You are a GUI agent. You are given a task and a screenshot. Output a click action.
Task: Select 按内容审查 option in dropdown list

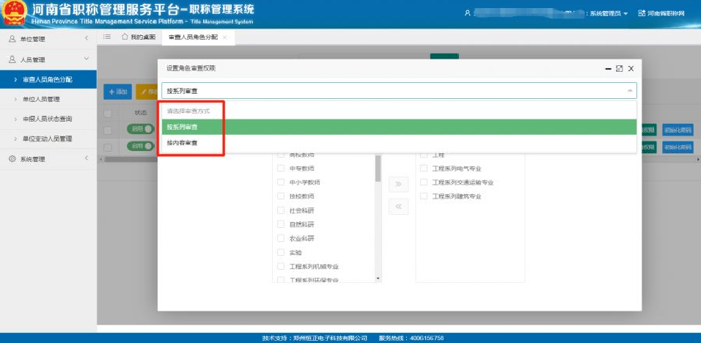click(399, 143)
